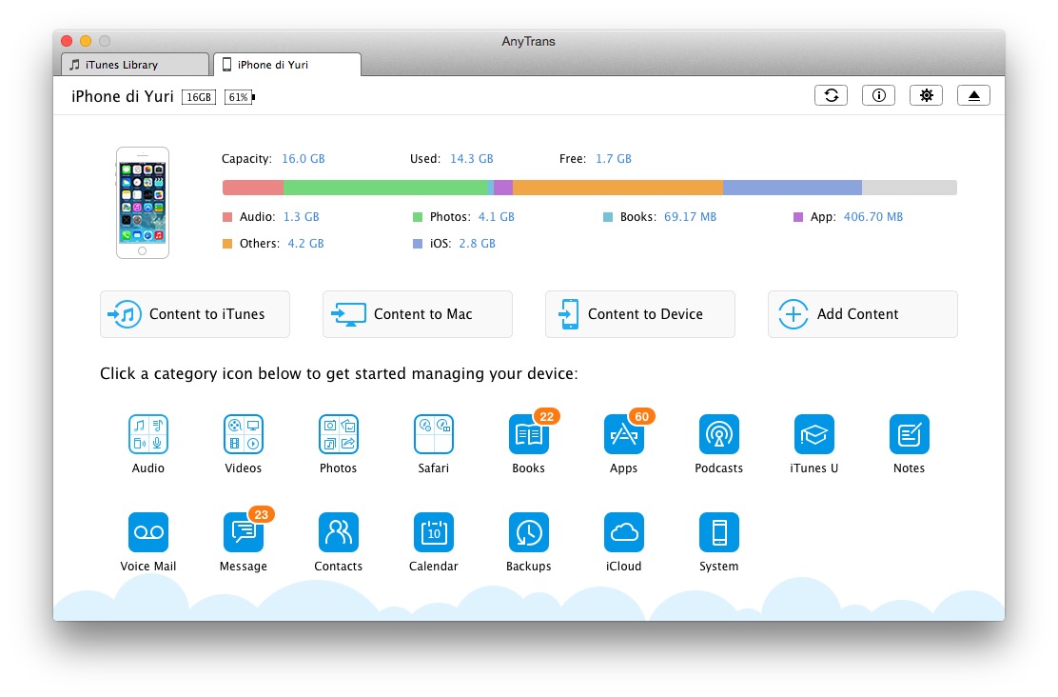Select the iPhone di Yuri tab
Image resolution: width=1058 pixels, height=697 pixels.
point(287,65)
